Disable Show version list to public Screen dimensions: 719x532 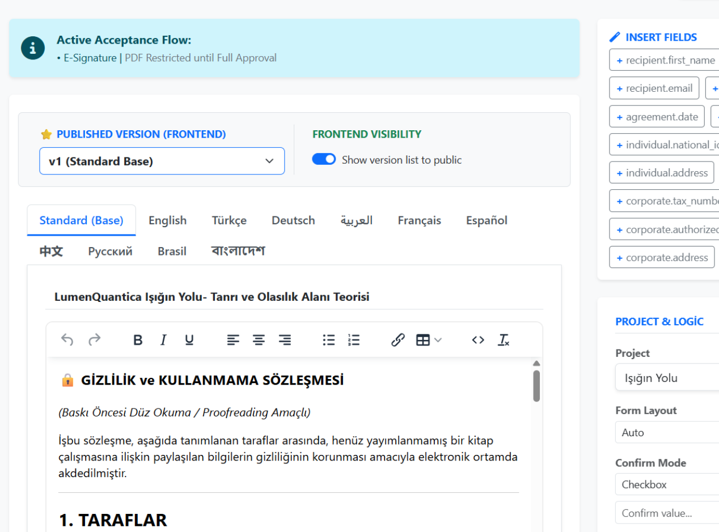click(324, 160)
